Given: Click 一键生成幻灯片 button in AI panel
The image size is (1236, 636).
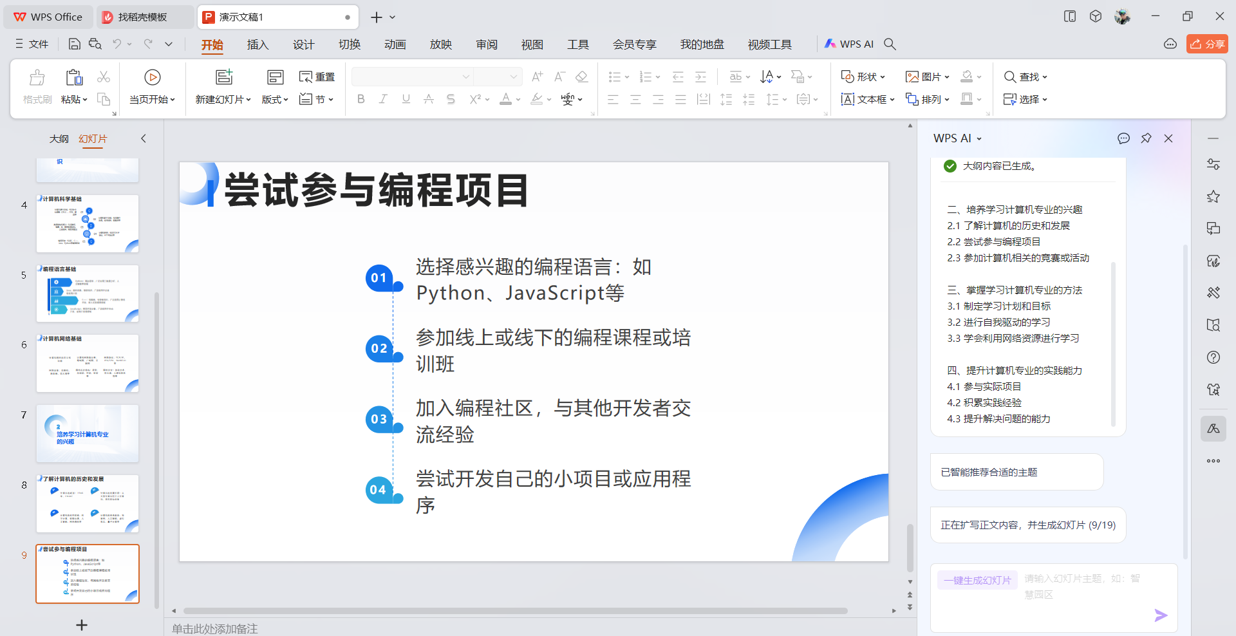Looking at the screenshot, I should (x=977, y=580).
